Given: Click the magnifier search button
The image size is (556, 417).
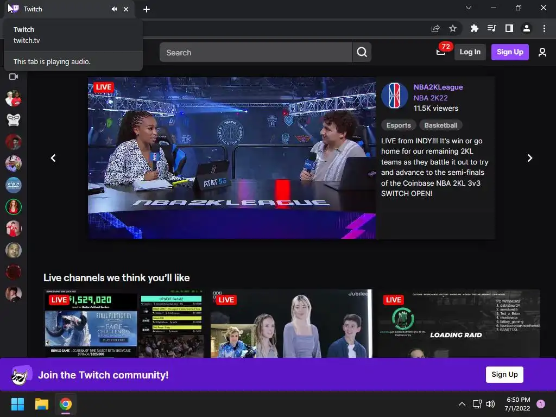Looking at the screenshot, I should (x=362, y=53).
